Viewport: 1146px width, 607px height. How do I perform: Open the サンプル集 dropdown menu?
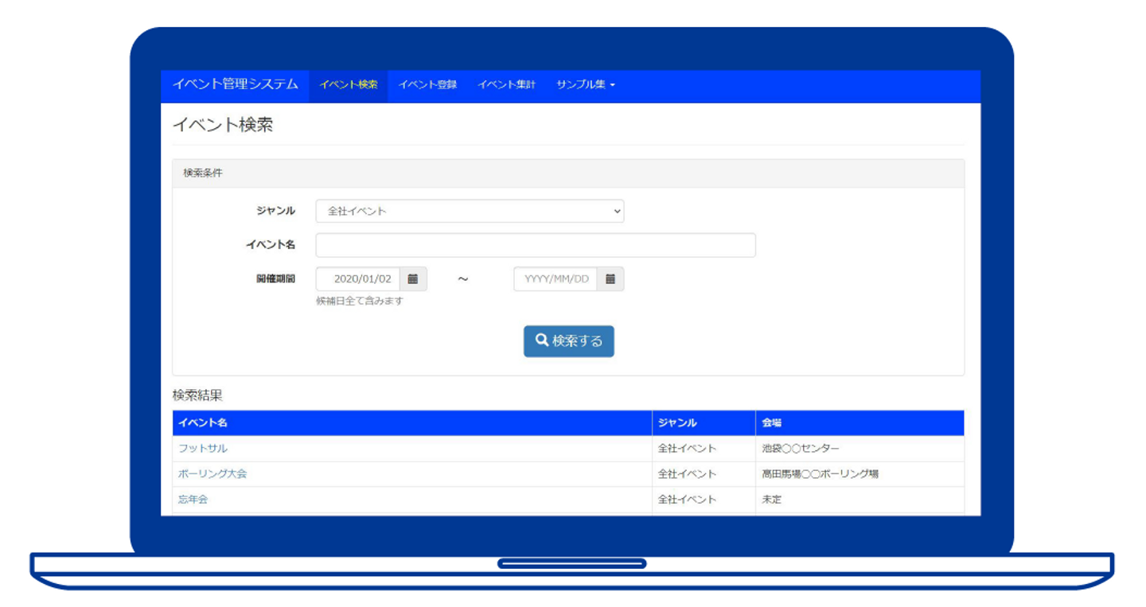[x=586, y=85]
